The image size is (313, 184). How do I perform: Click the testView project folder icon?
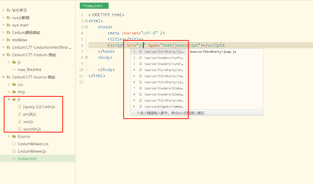click(x=8, y=40)
